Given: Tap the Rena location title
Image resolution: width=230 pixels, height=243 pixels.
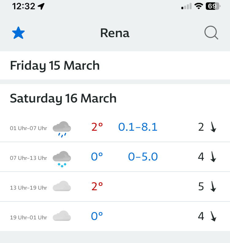Looking at the screenshot, I should pyautogui.click(x=115, y=33).
